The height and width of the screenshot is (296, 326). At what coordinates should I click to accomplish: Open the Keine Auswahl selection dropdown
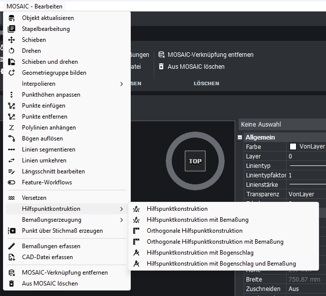click(282, 125)
